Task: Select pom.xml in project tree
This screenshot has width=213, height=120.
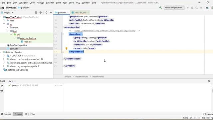Action: [x=14, y=49]
